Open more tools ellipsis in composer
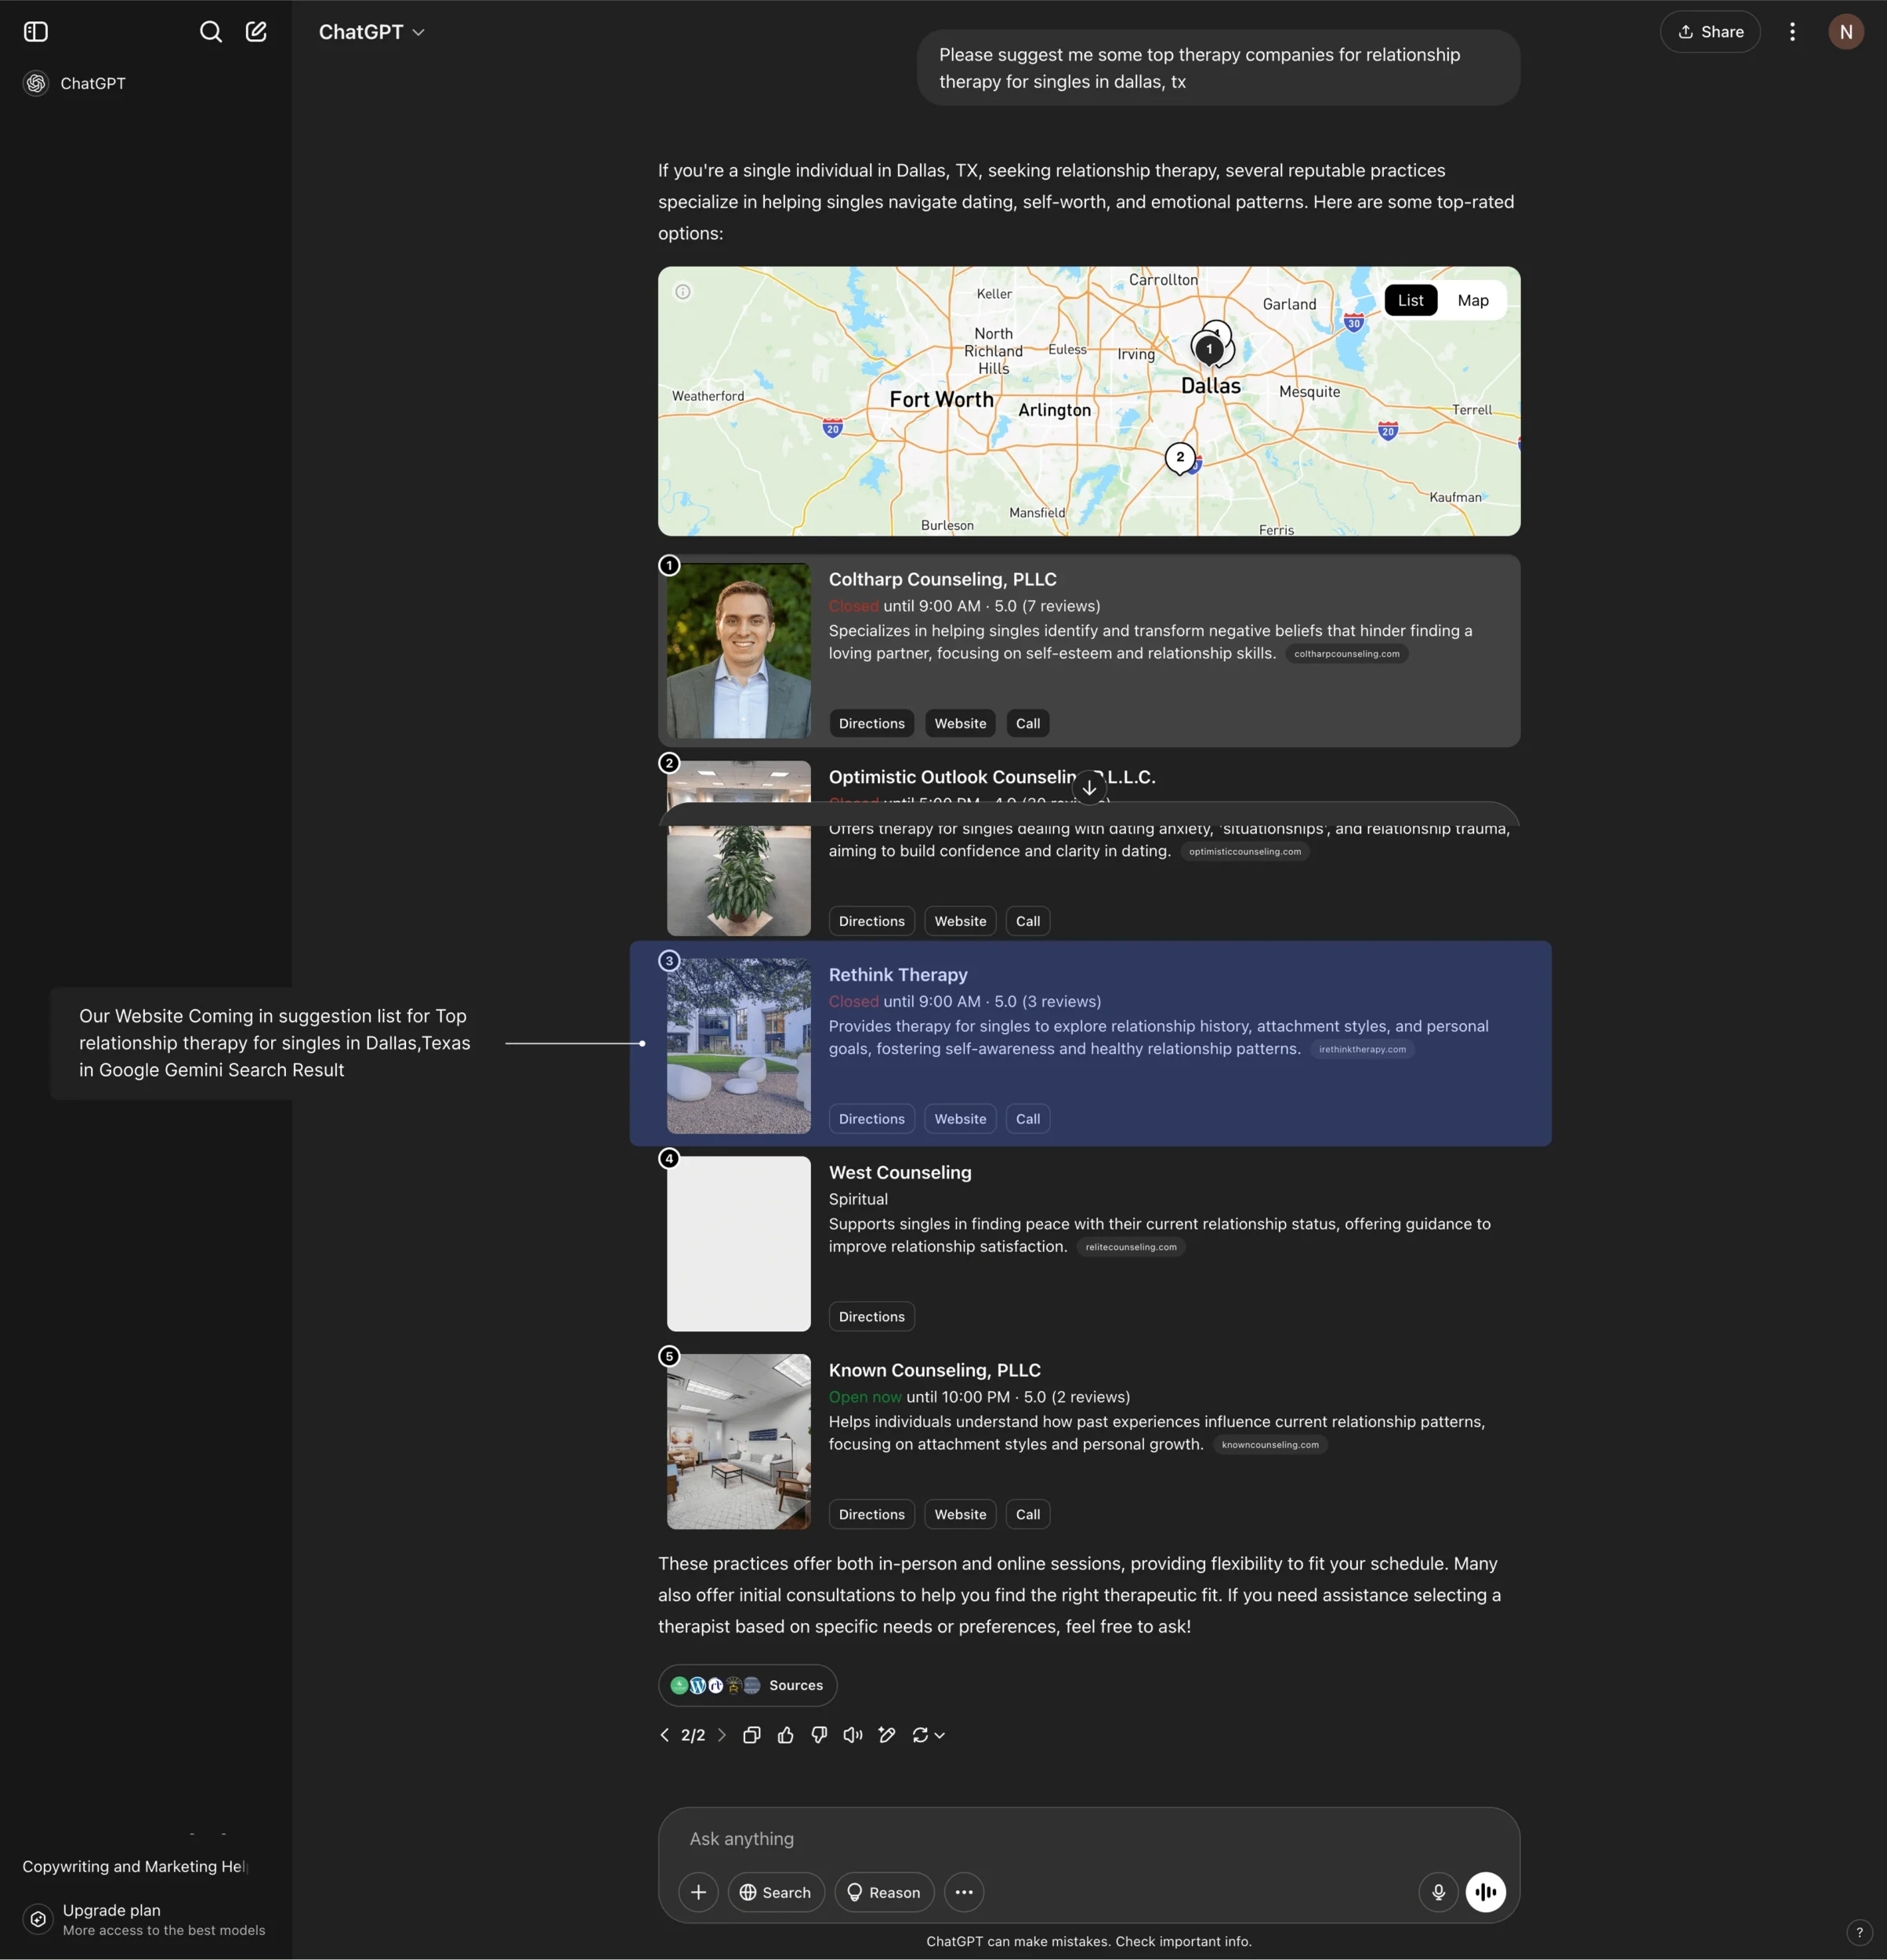The width and height of the screenshot is (1887, 1960). (964, 1893)
